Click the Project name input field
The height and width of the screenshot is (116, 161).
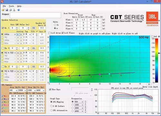tap(35, 15)
